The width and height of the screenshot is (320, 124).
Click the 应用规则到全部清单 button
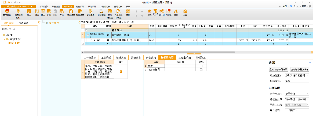click(x=300, y=69)
